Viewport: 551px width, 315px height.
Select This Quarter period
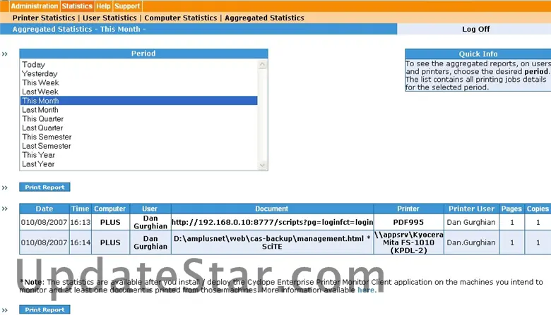pyautogui.click(x=138, y=119)
